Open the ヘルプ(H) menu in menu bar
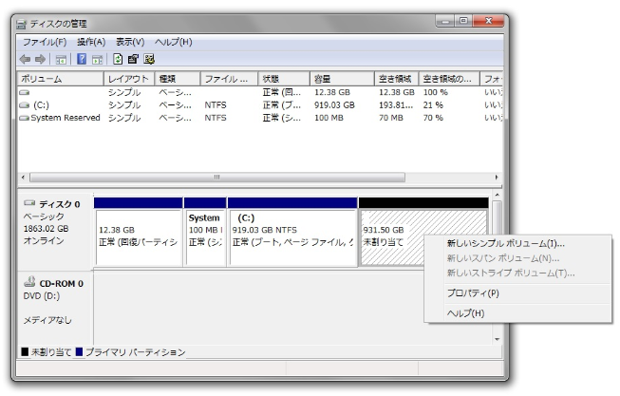Image resolution: width=620 pixels, height=396 pixels. pyautogui.click(x=173, y=43)
